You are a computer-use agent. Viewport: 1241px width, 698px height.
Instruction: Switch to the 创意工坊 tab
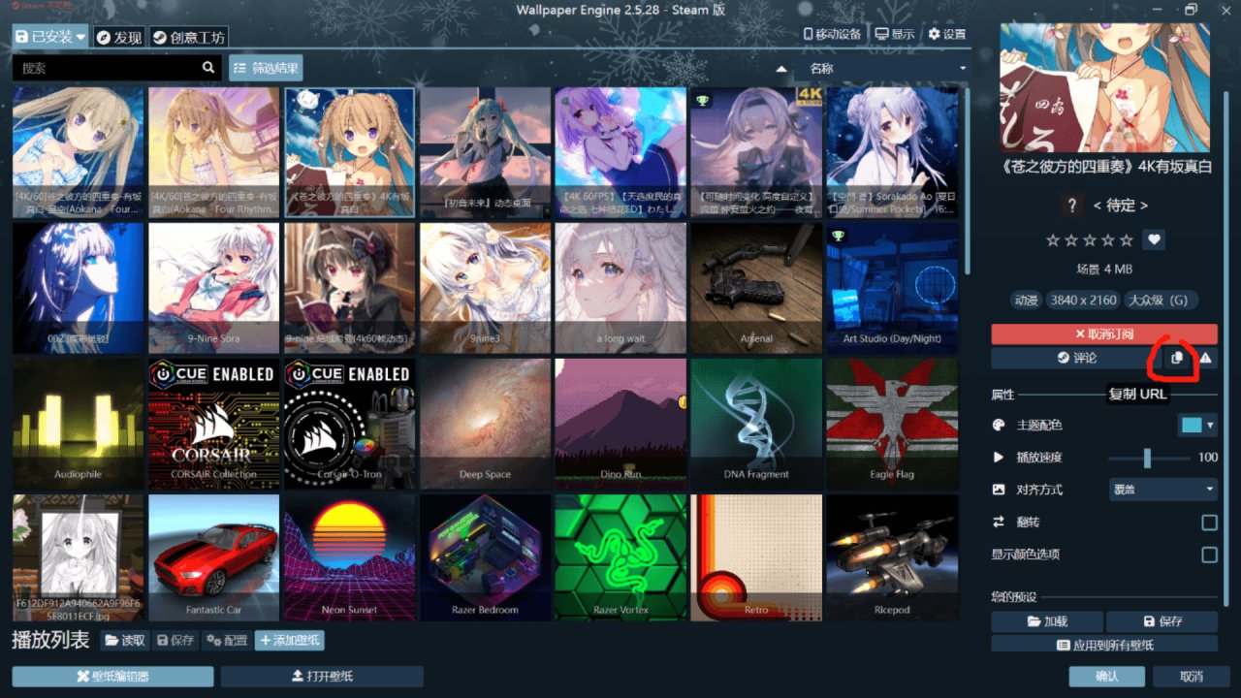click(x=189, y=38)
